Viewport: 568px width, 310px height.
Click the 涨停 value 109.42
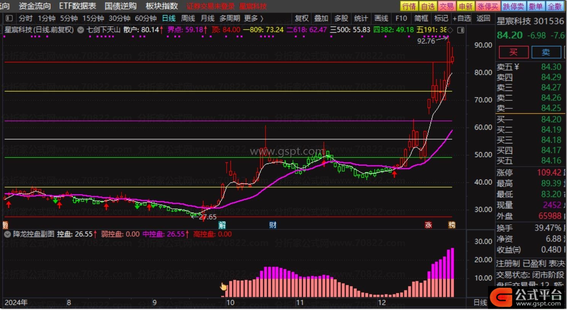pyautogui.click(x=549, y=173)
